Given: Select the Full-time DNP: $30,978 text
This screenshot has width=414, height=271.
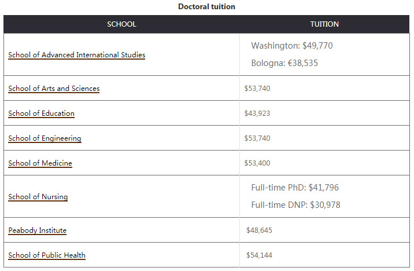Looking at the screenshot, I should tap(295, 205).
